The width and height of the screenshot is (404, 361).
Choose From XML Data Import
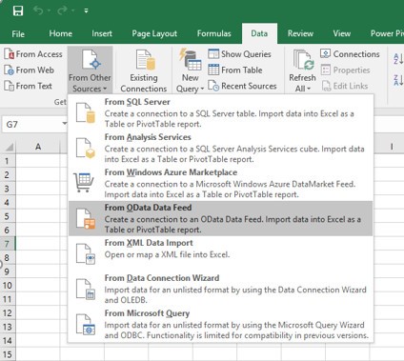click(x=221, y=253)
